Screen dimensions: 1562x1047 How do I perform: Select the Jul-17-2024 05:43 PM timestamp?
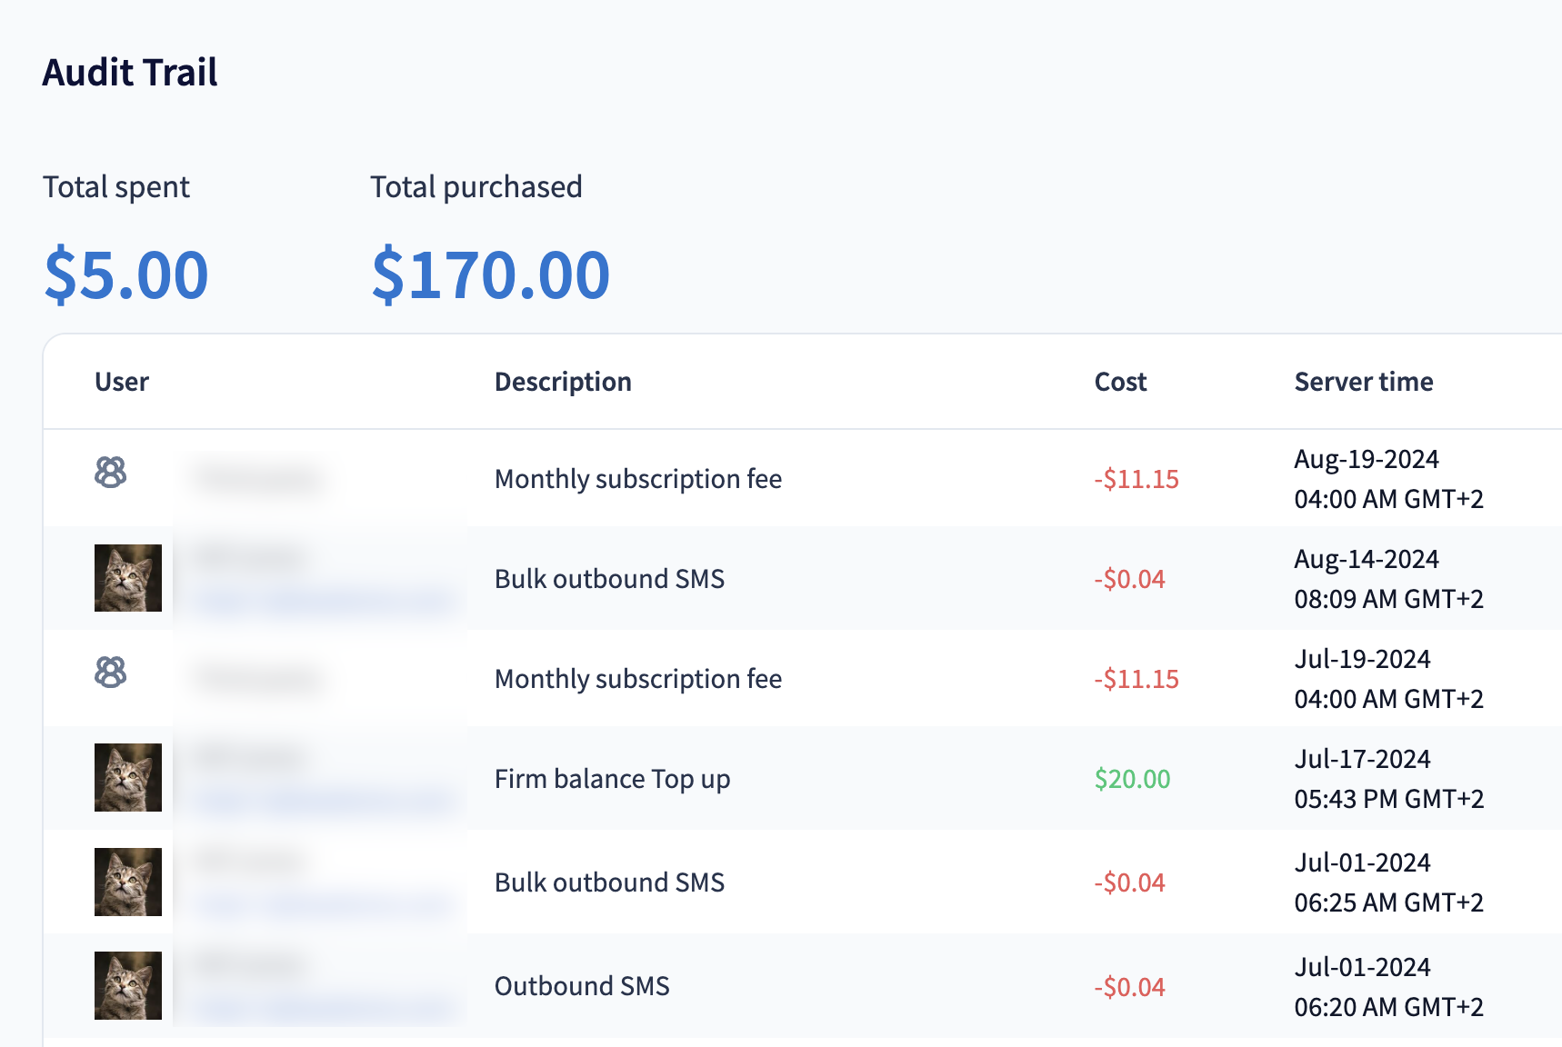coord(1387,779)
